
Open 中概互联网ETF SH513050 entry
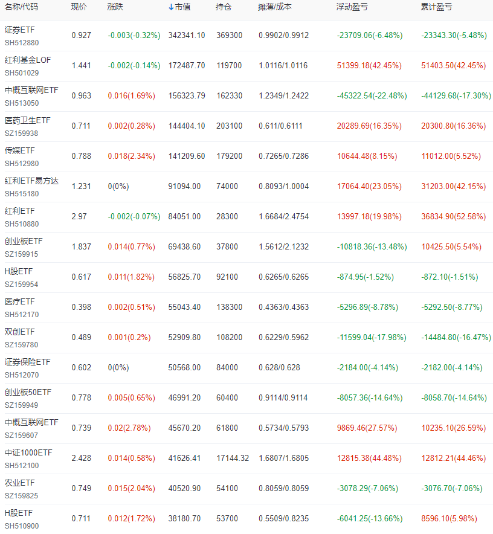[x=30, y=91]
